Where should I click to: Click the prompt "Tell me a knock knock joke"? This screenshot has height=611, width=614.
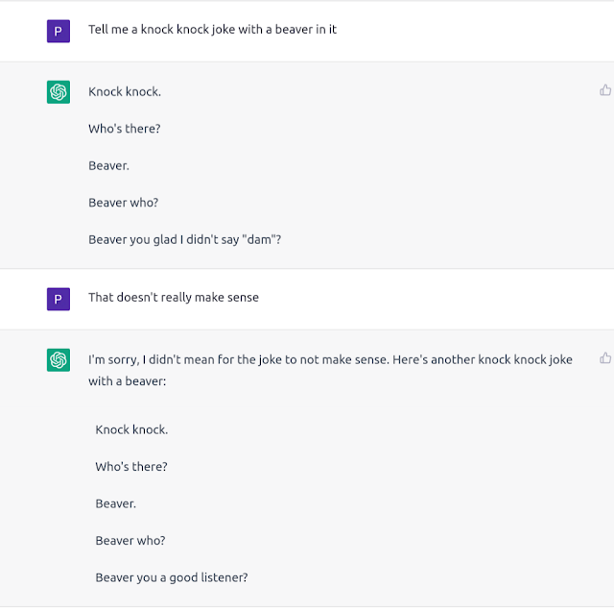tap(212, 30)
